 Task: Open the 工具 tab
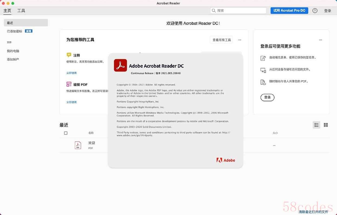click(21, 11)
